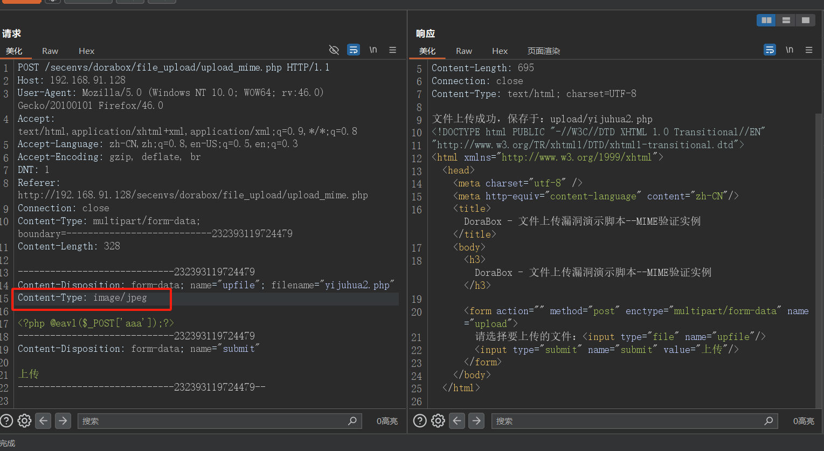Click magnifier icon in response search box

coord(768,421)
